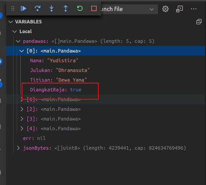Open the Launch file configuration dropdown
This screenshot has height=185, width=206.
click(x=129, y=9)
